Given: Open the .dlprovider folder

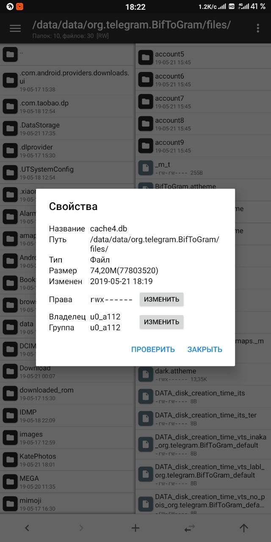Looking at the screenshot, I should click(x=68, y=150).
